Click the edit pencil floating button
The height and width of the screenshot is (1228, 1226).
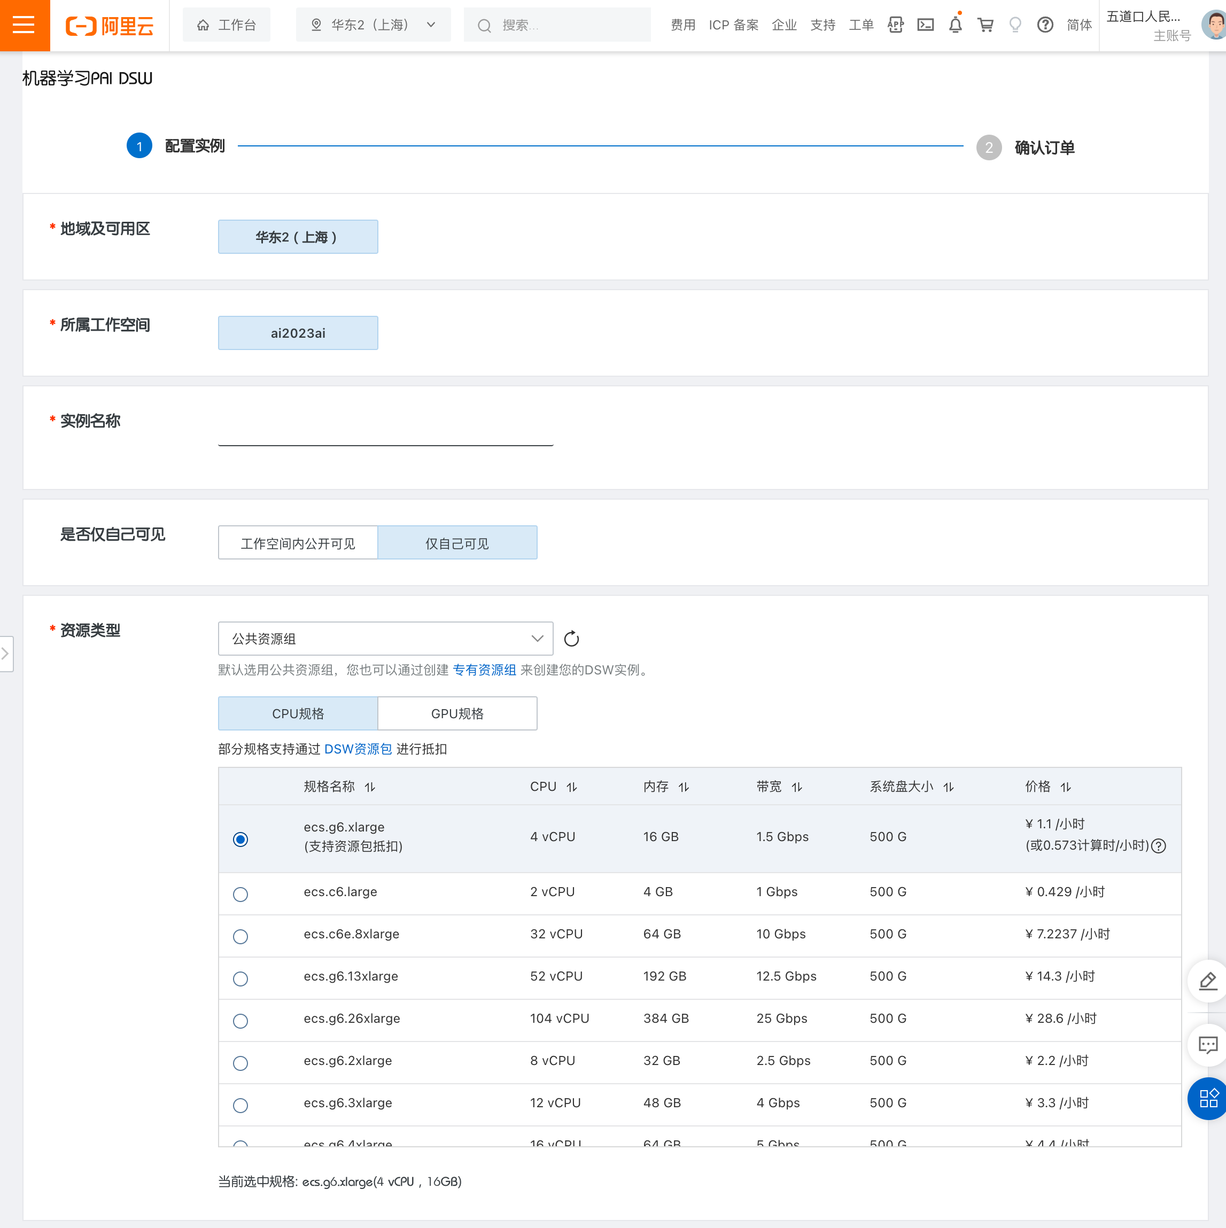[1208, 981]
